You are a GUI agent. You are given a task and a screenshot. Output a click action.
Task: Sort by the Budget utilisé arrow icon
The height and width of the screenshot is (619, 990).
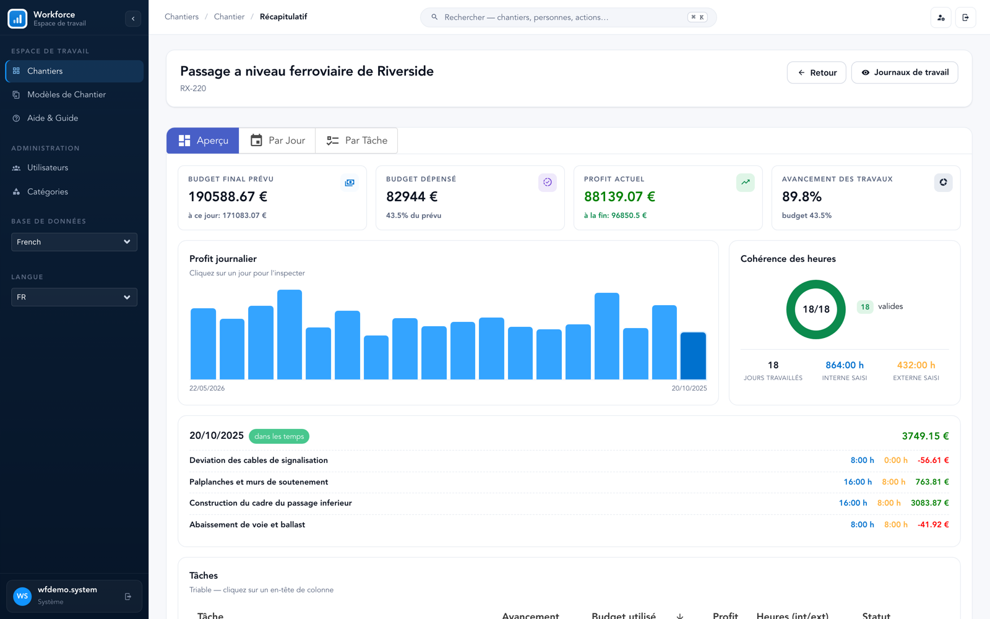coord(680,616)
